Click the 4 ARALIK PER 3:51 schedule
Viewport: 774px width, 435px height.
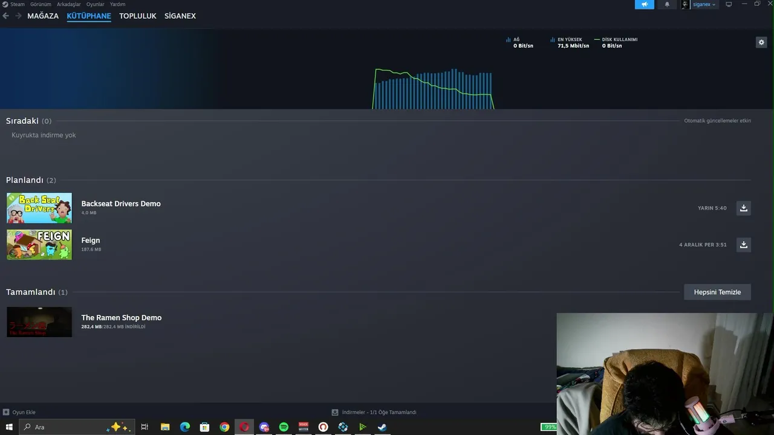coord(703,245)
